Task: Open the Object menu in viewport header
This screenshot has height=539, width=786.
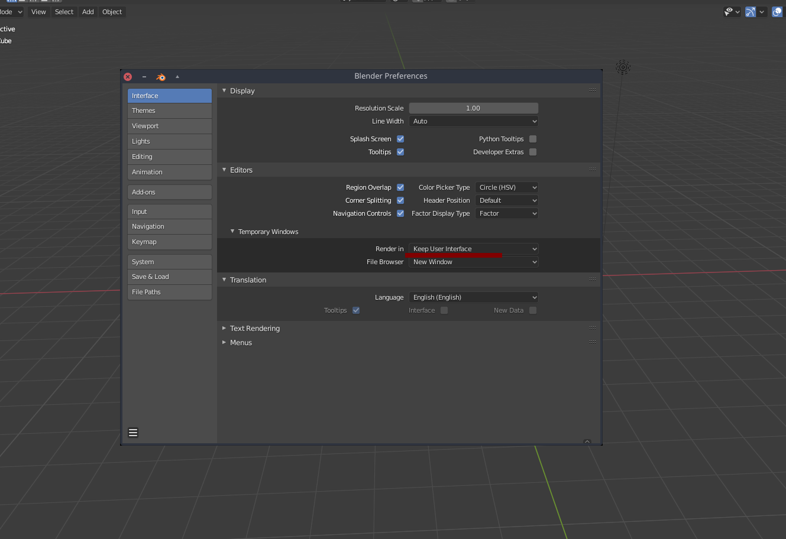Action: [x=112, y=12]
